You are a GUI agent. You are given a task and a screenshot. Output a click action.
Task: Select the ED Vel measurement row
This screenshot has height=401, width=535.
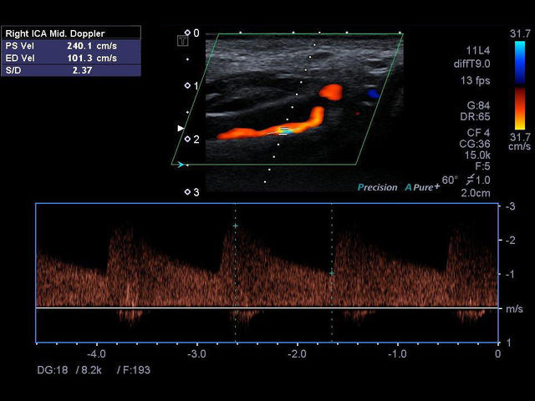[x=70, y=58]
